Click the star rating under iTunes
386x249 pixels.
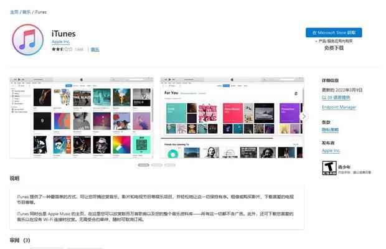(x=62, y=49)
